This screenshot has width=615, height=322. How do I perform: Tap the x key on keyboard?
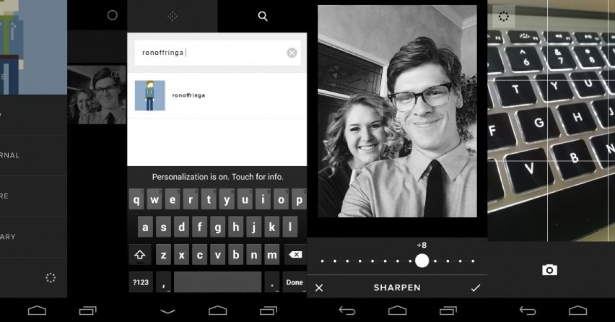[181, 254]
